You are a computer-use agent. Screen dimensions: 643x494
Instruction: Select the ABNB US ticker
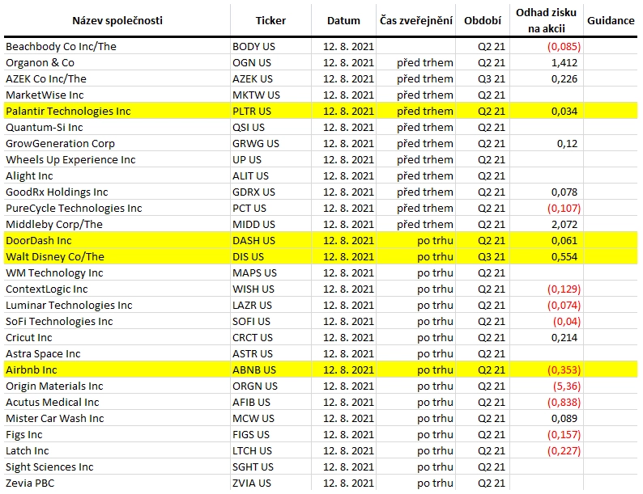[x=254, y=370]
